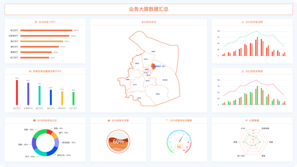
Task: Click the red 95% column for 张江支行
Action: [17, 92]
